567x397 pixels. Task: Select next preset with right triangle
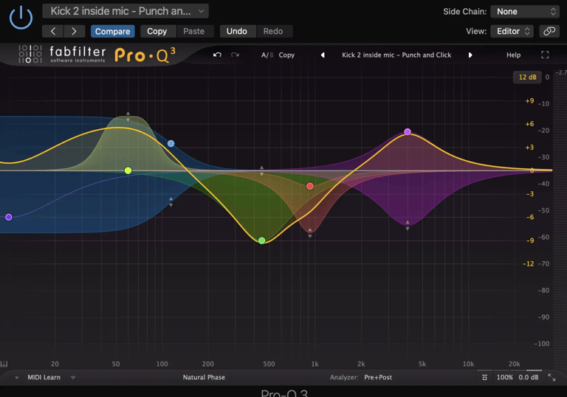[x=470, y=55]
